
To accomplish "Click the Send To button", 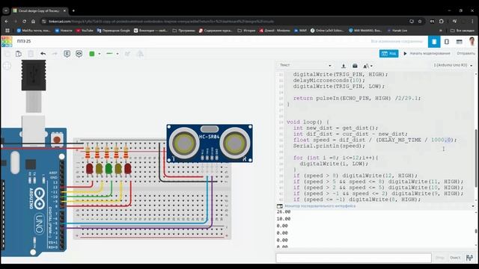I will (466, 54).
